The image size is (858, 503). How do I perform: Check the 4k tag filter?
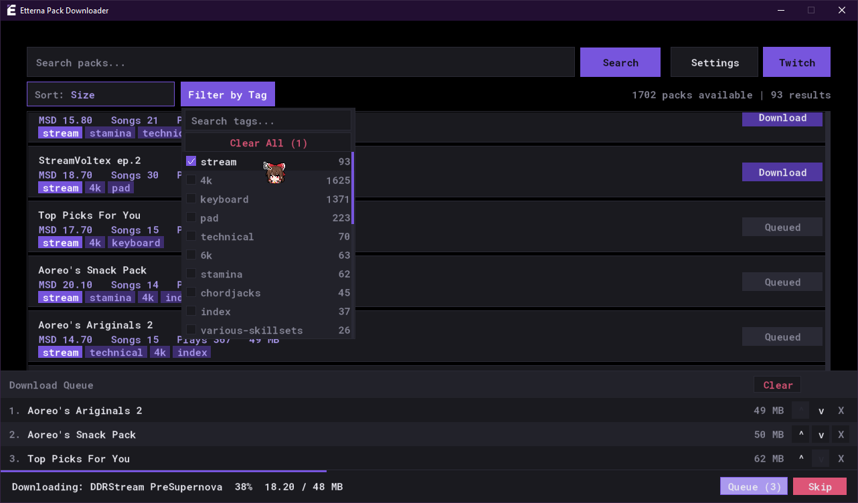coord(191,181)
